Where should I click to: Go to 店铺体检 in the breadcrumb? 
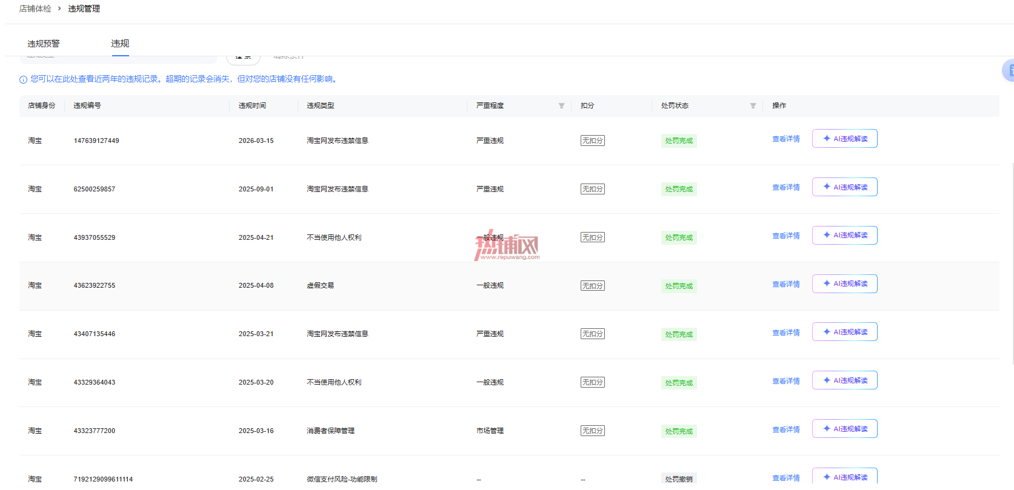35,8
